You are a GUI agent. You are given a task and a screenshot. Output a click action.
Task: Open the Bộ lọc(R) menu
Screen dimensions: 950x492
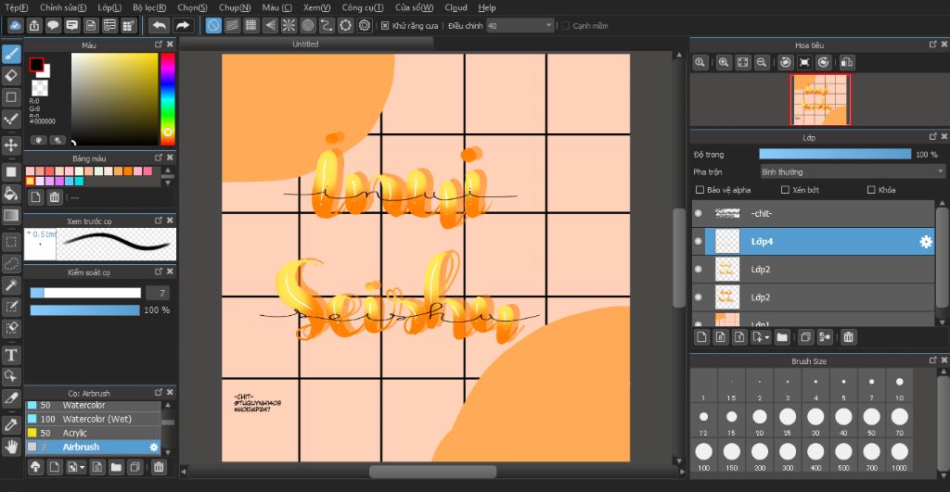point(149,7)
